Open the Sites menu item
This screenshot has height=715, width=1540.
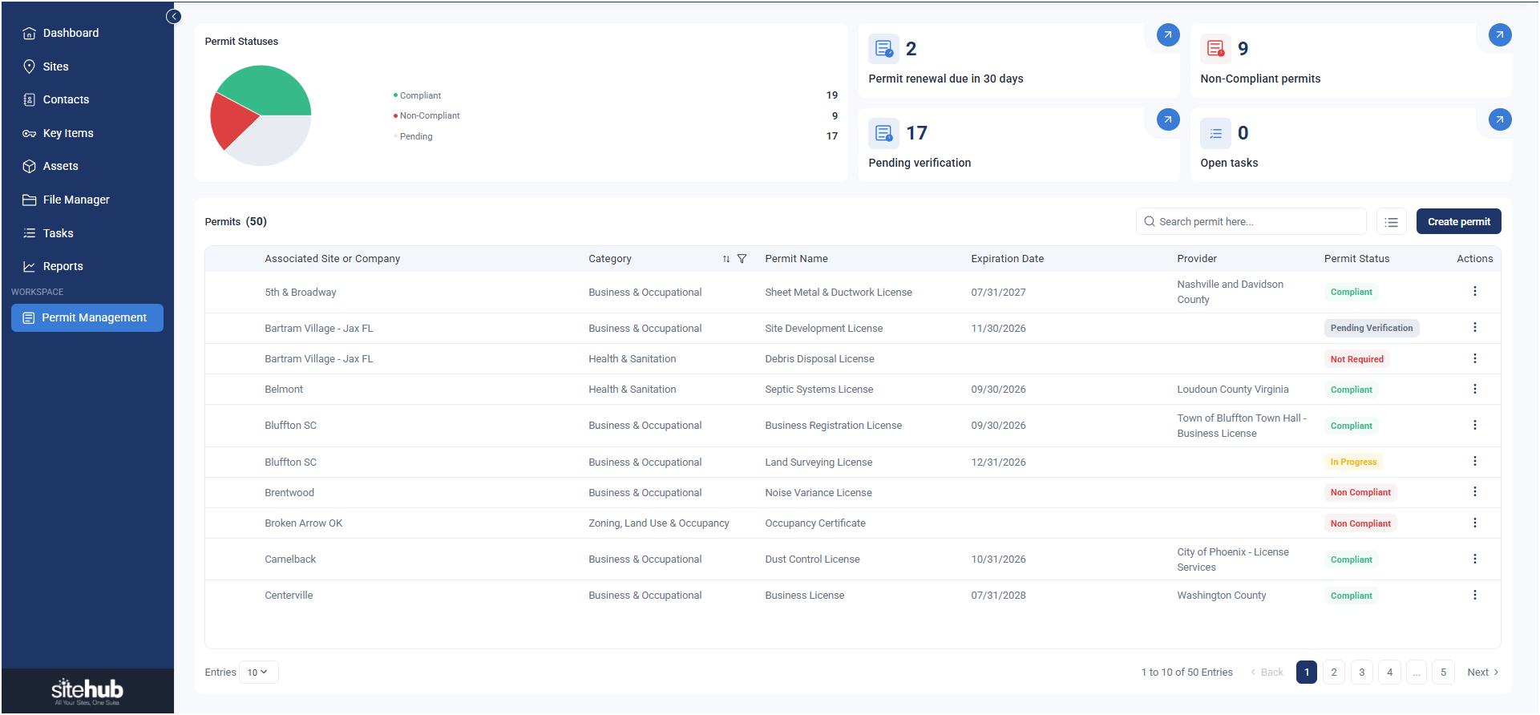(x=55, y=67)
